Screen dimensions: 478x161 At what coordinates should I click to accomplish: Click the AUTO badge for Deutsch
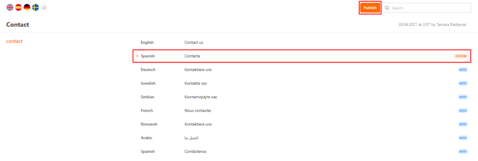point(463,70)
